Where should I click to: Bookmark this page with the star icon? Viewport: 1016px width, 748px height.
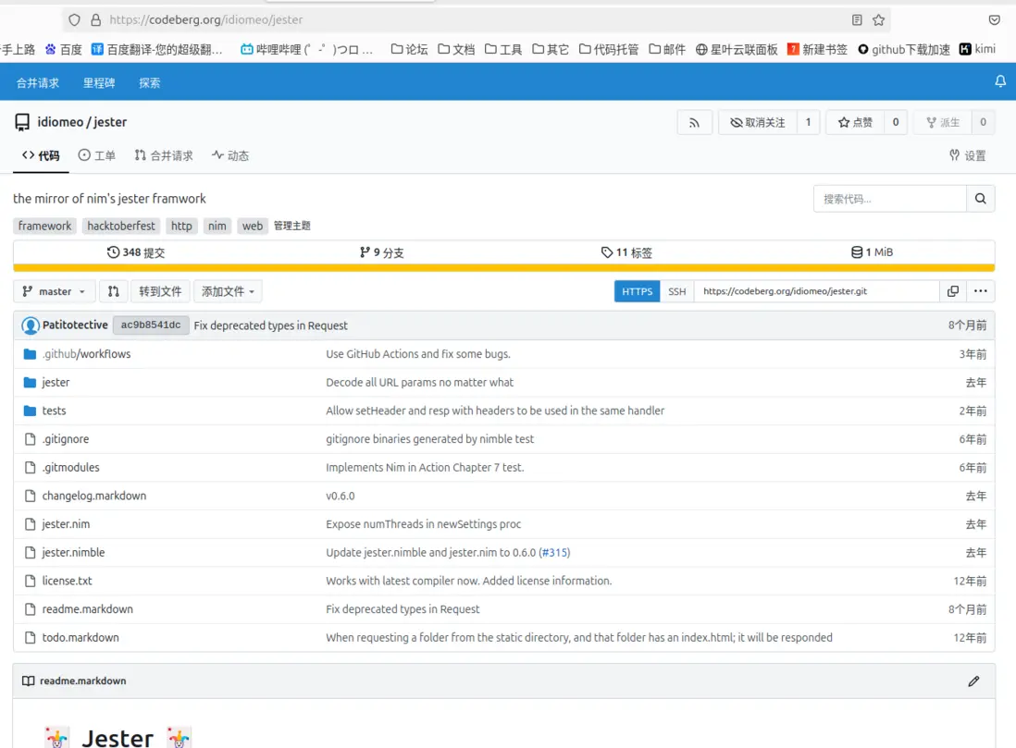pos(879,20)
